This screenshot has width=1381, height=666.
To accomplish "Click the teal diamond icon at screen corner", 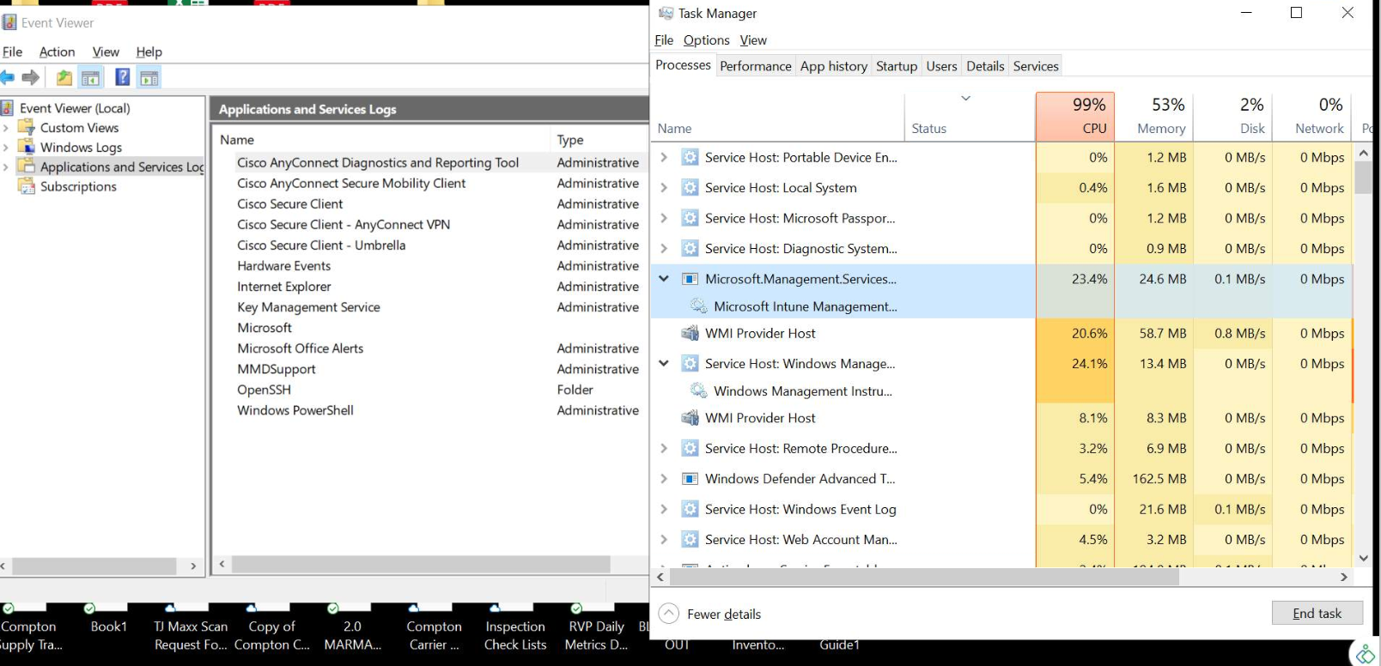I will pyautogui.click(x=1366, y=653).
